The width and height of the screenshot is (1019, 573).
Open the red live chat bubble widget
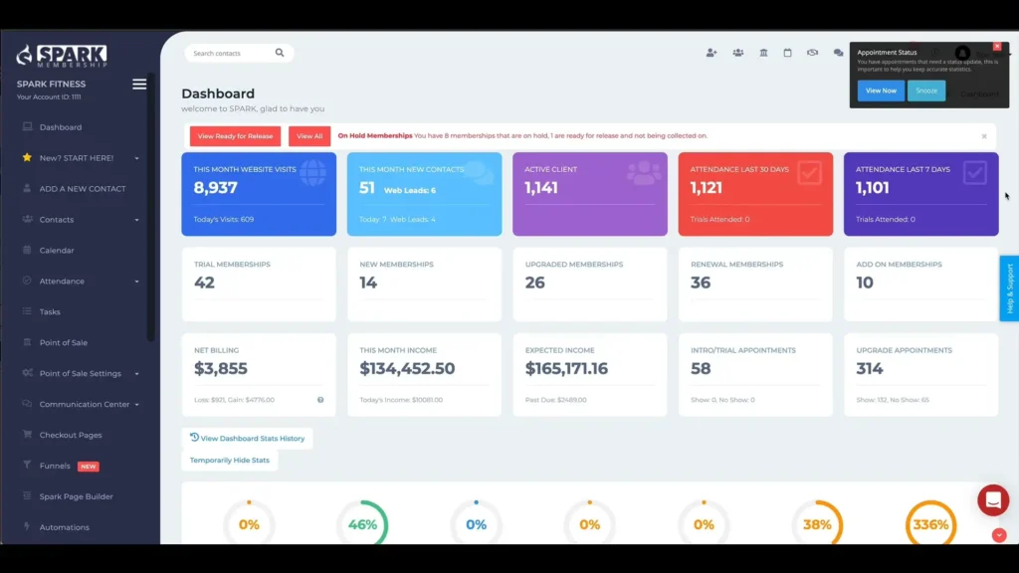[992, 500]
